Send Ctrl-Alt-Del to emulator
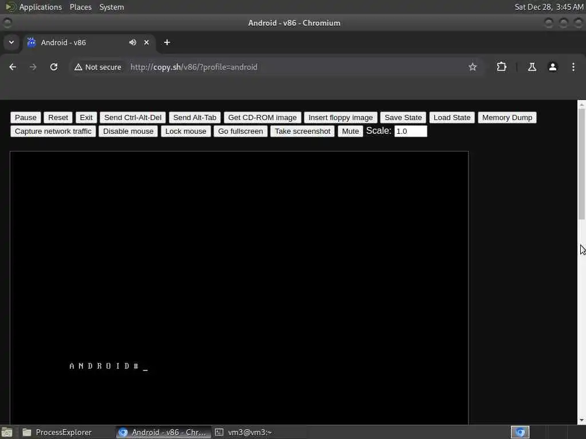 133,118
